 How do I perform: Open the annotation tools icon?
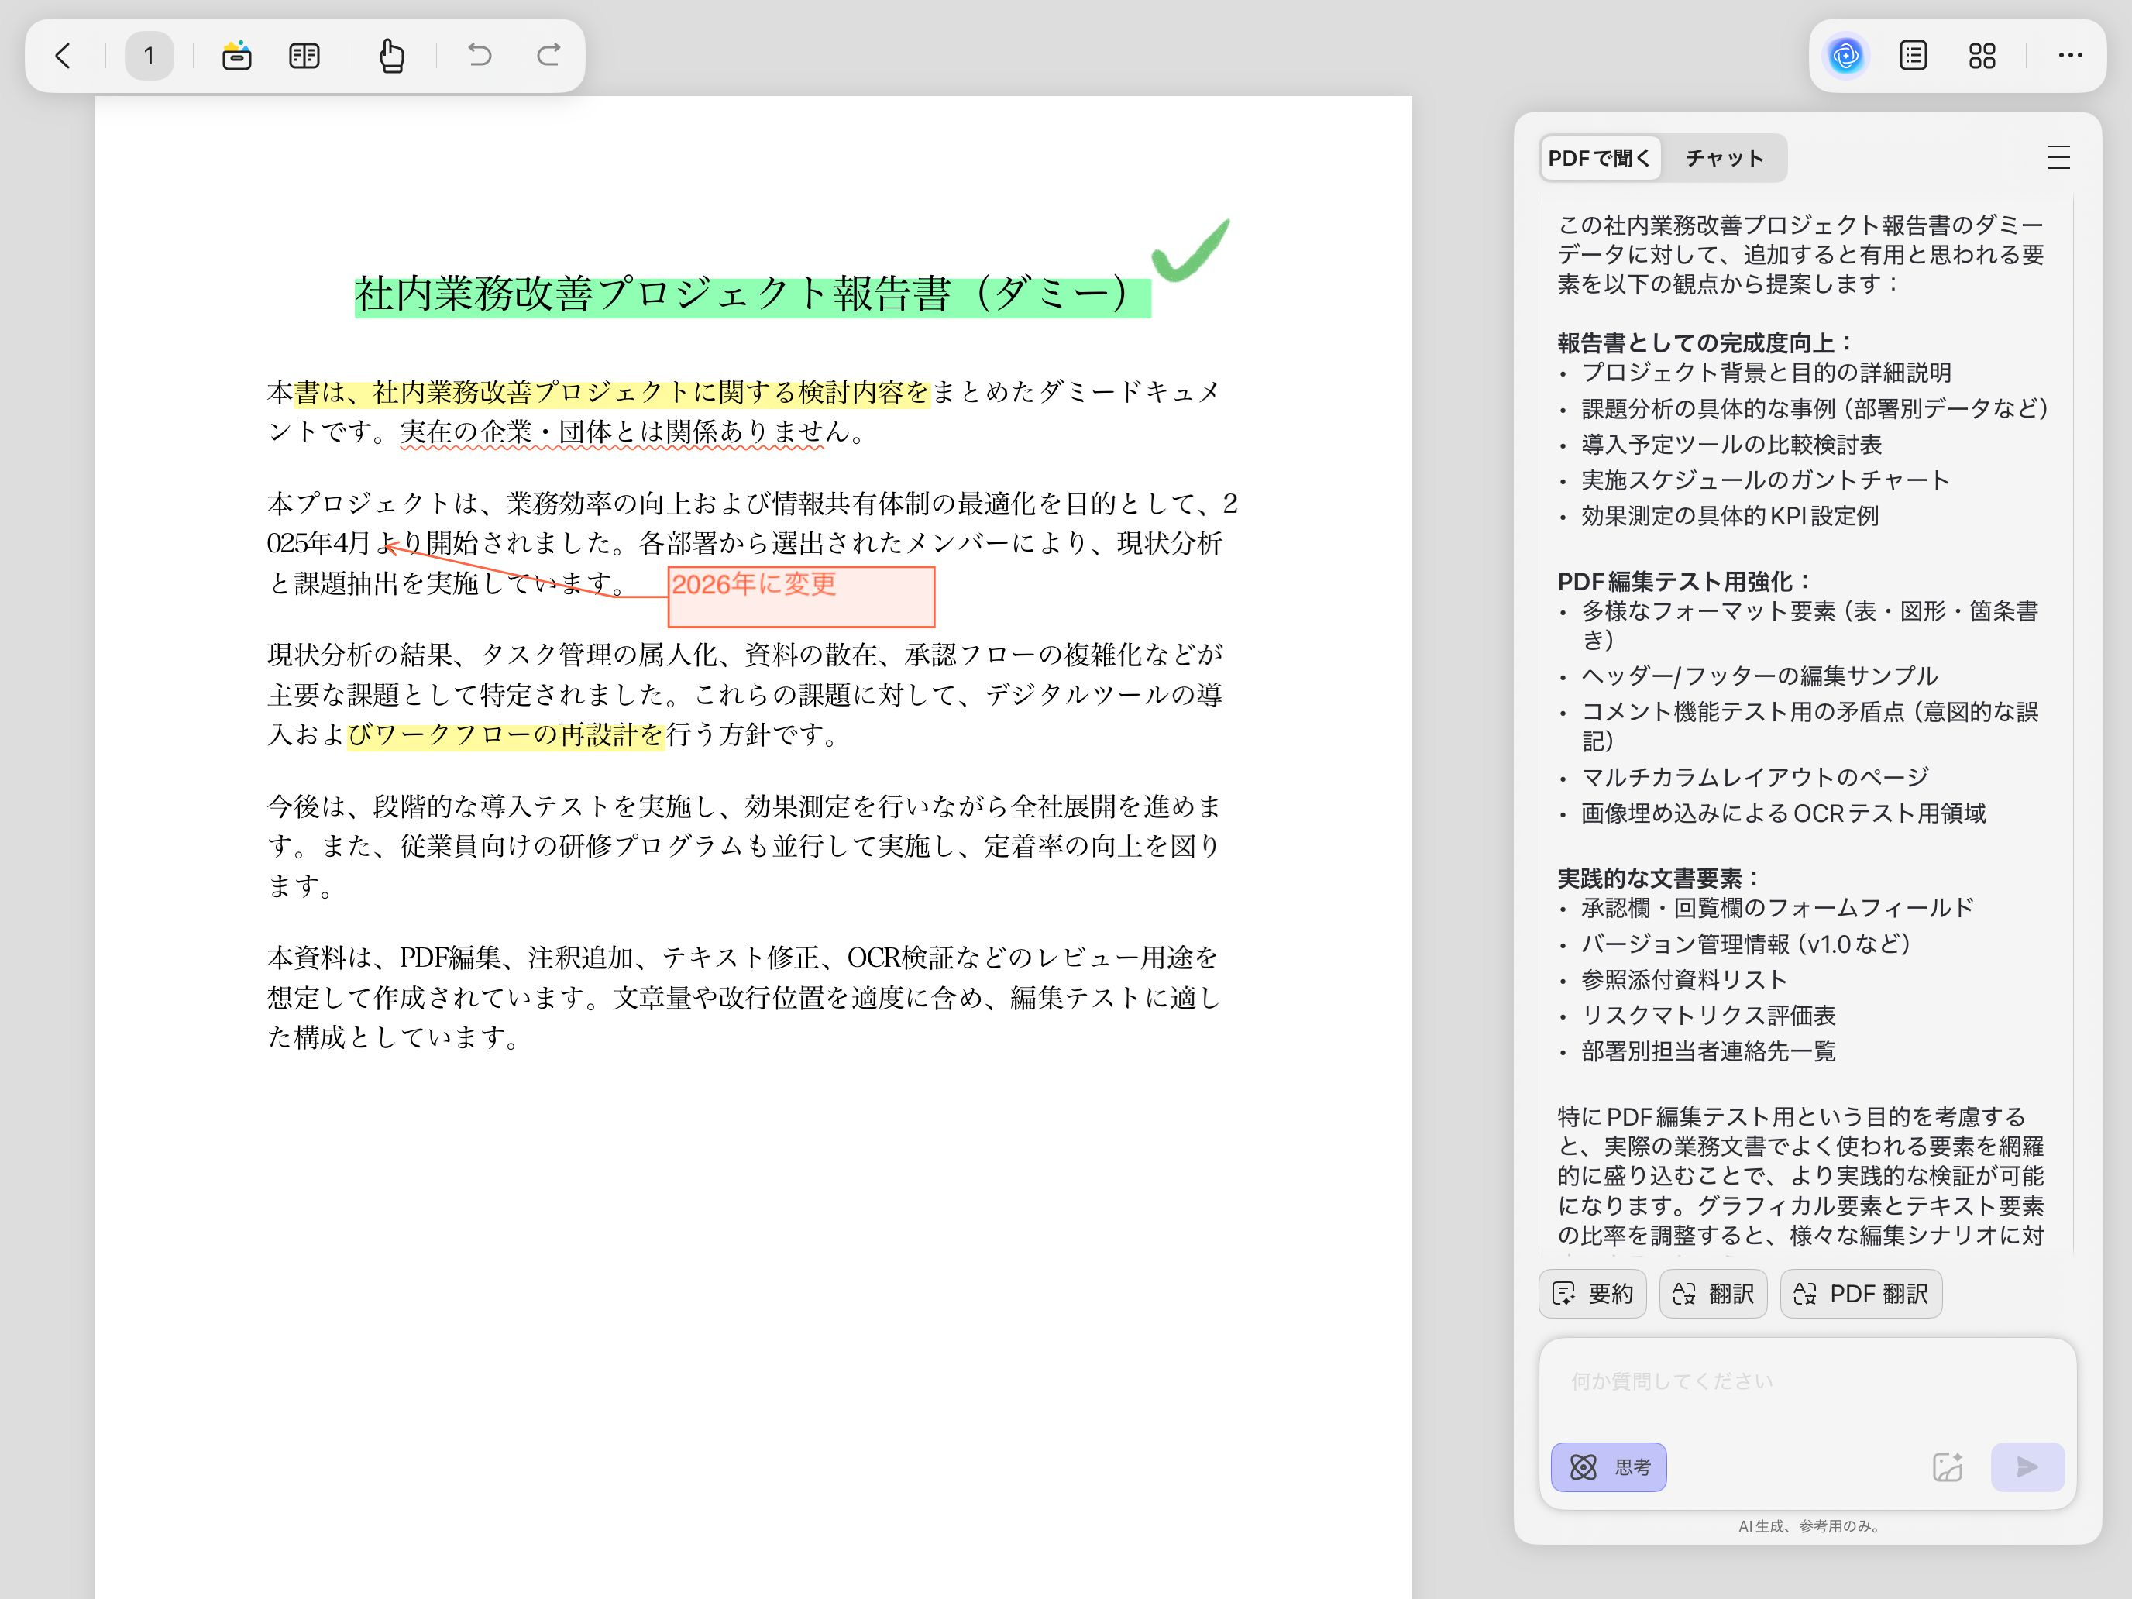[236, 56]
